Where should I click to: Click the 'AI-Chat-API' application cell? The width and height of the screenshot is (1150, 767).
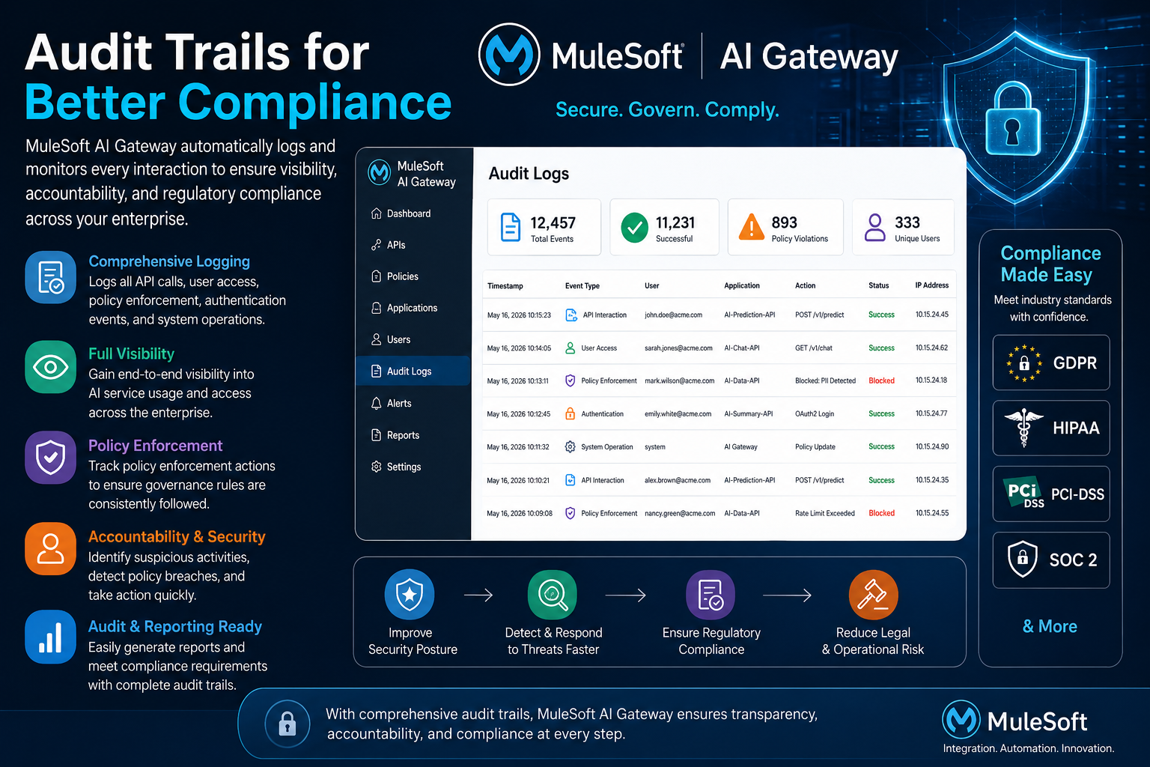(x=742, y=348)
